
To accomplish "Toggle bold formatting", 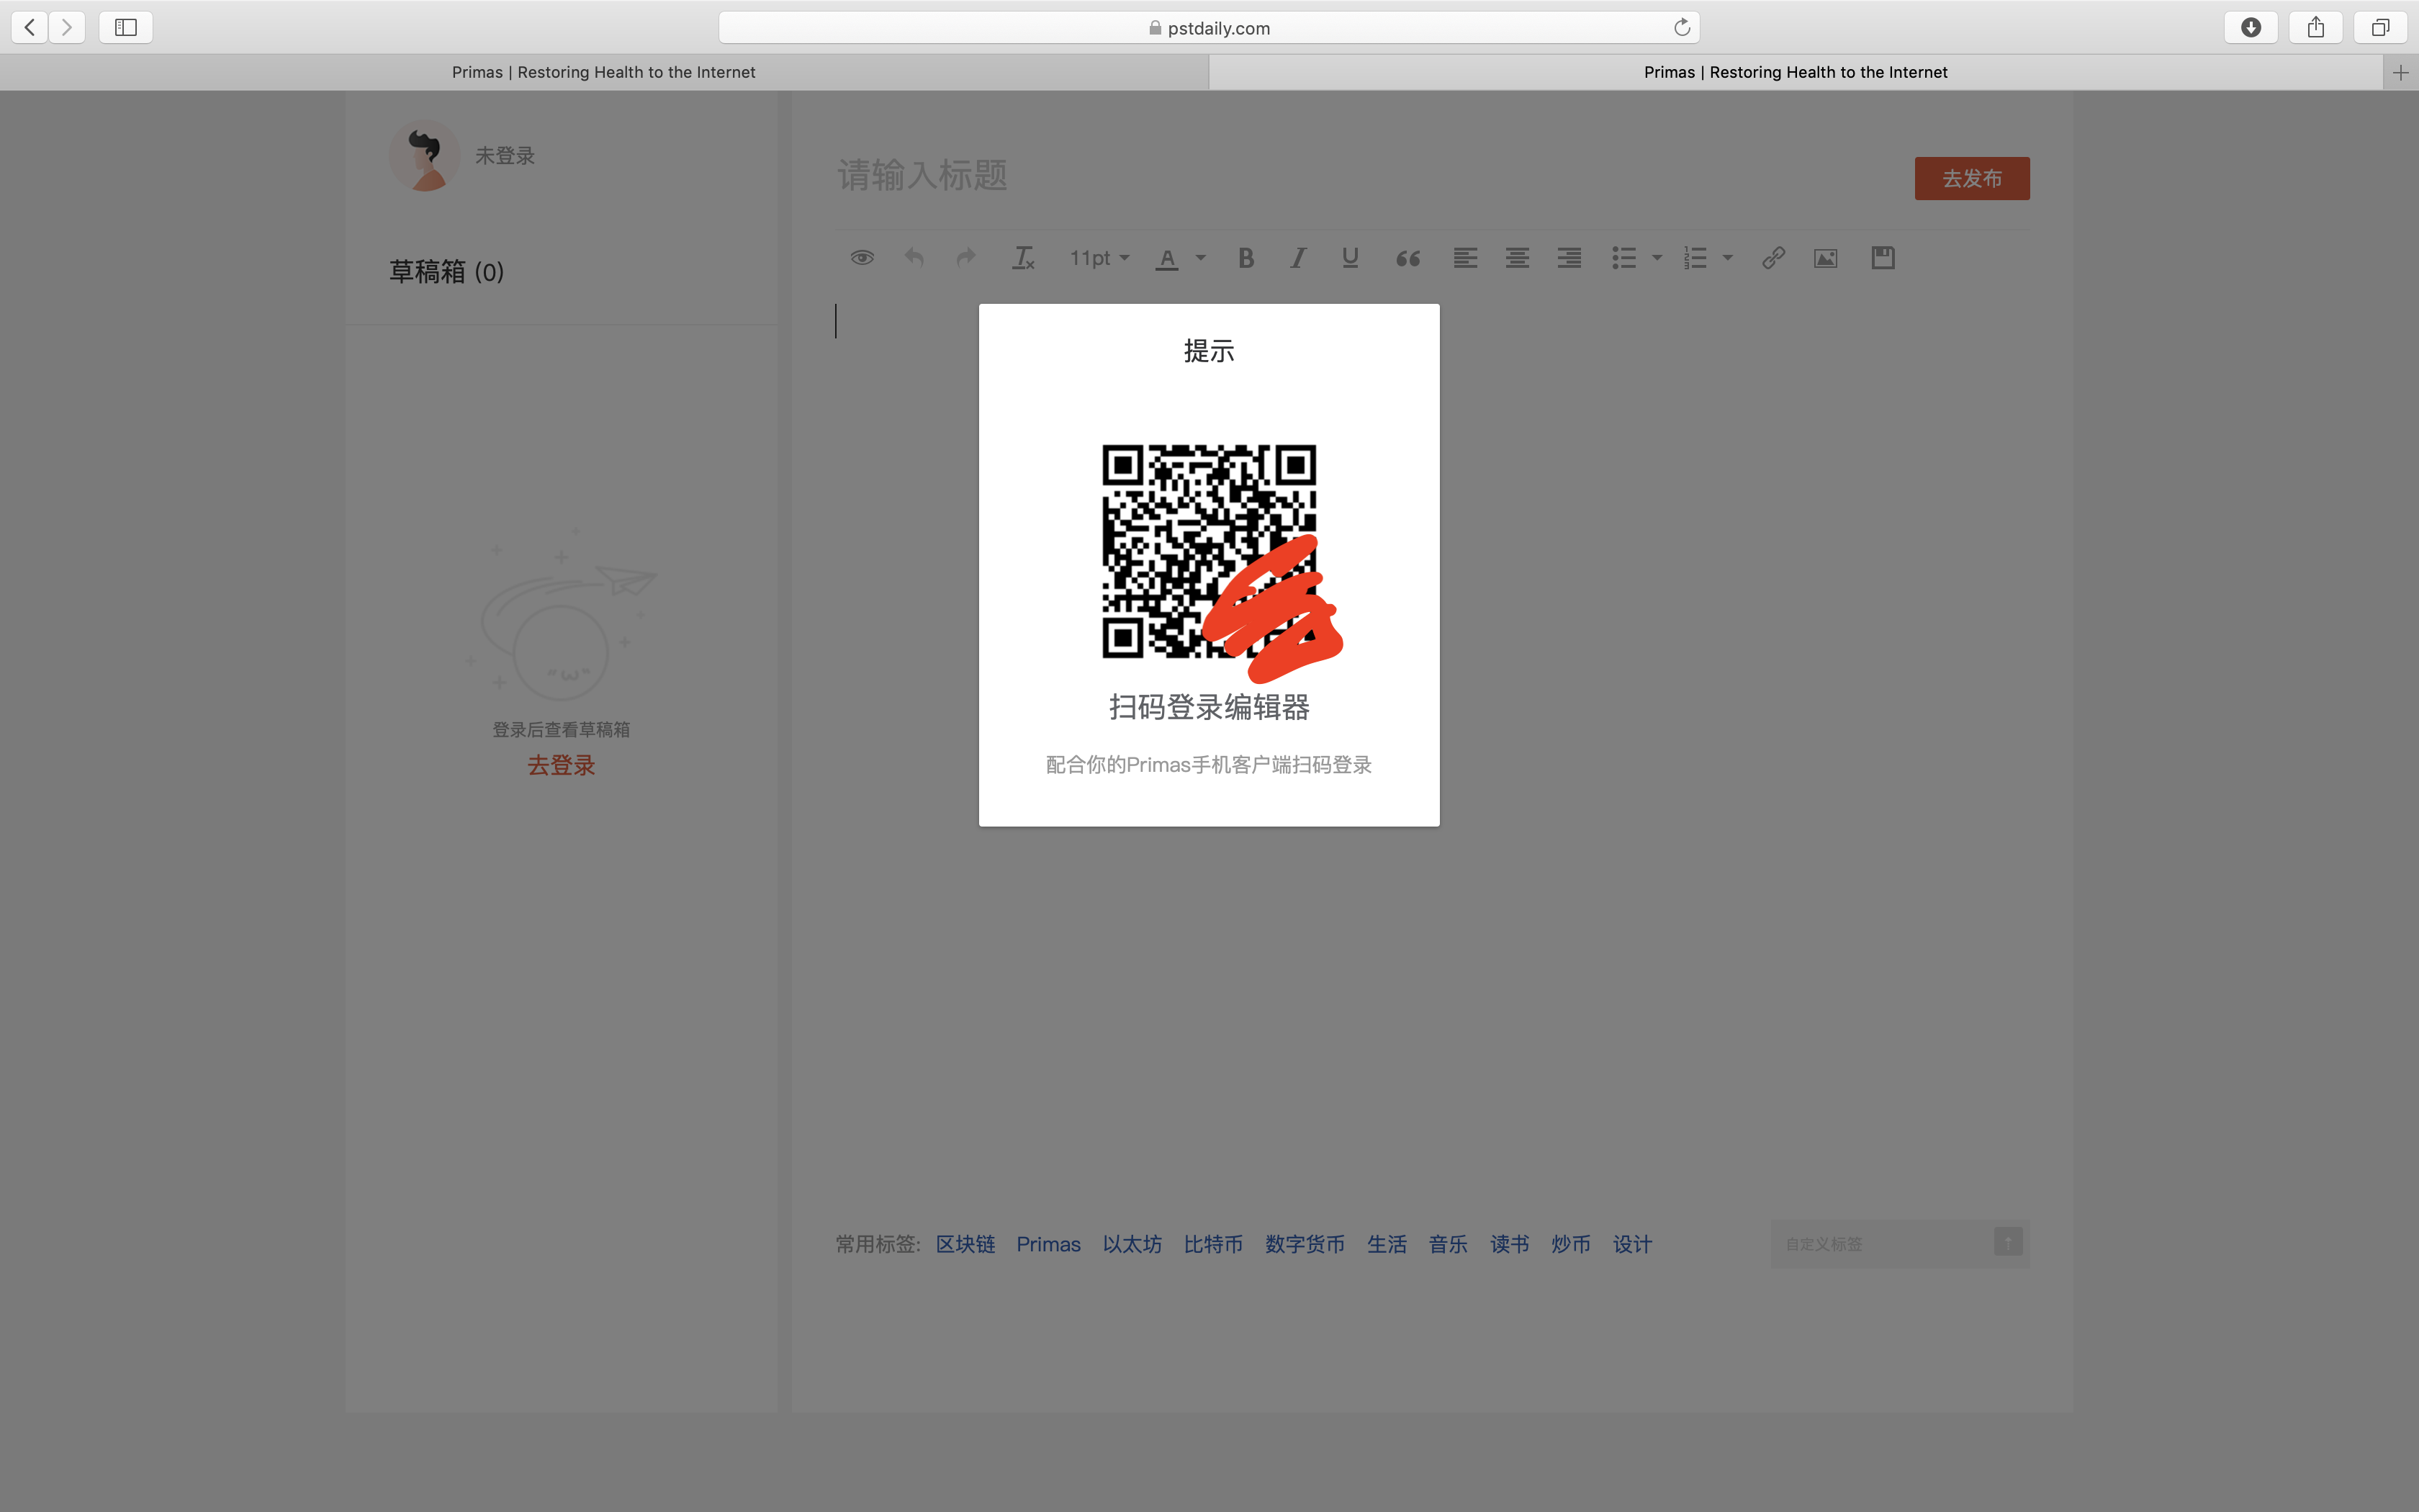I will coord(1245,258).
